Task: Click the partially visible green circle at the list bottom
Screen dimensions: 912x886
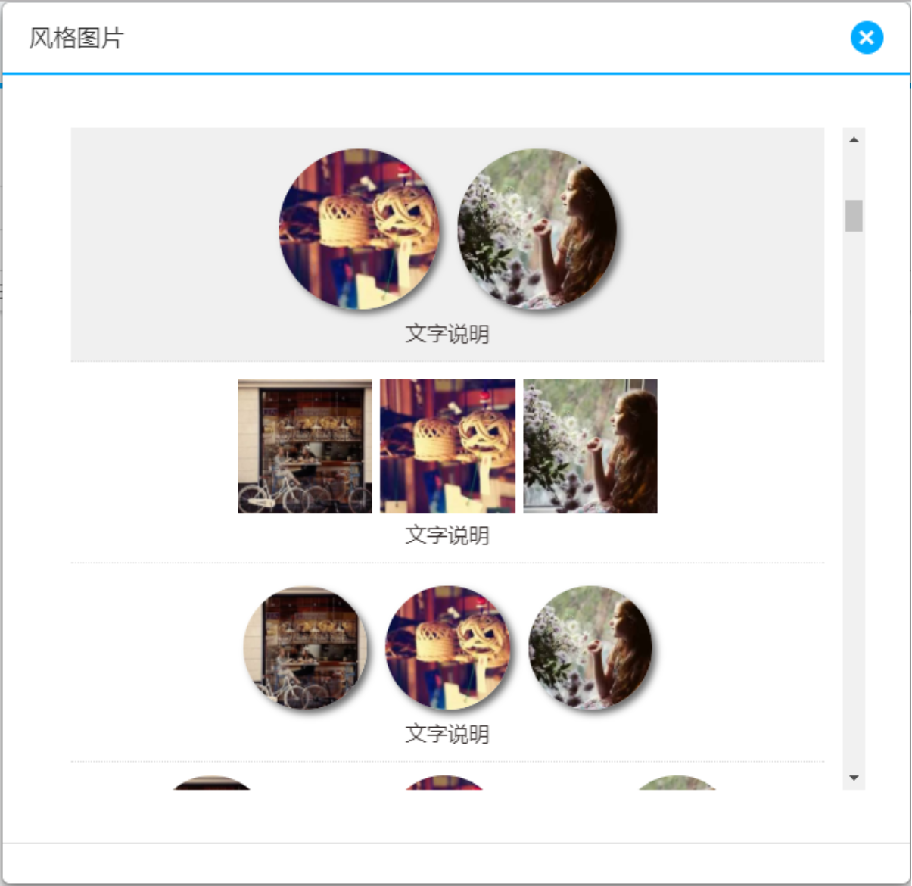Action: 676,784
